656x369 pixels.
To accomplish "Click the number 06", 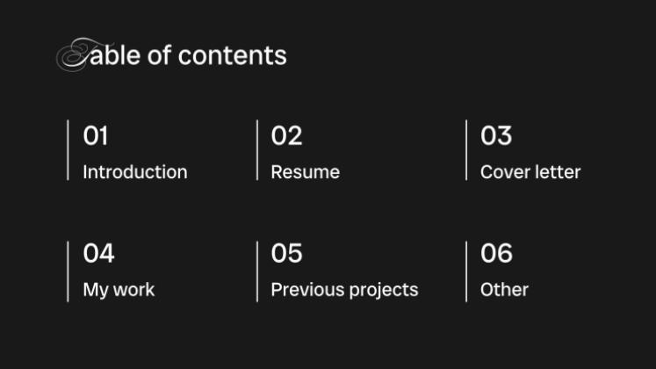I will [496, 254].
